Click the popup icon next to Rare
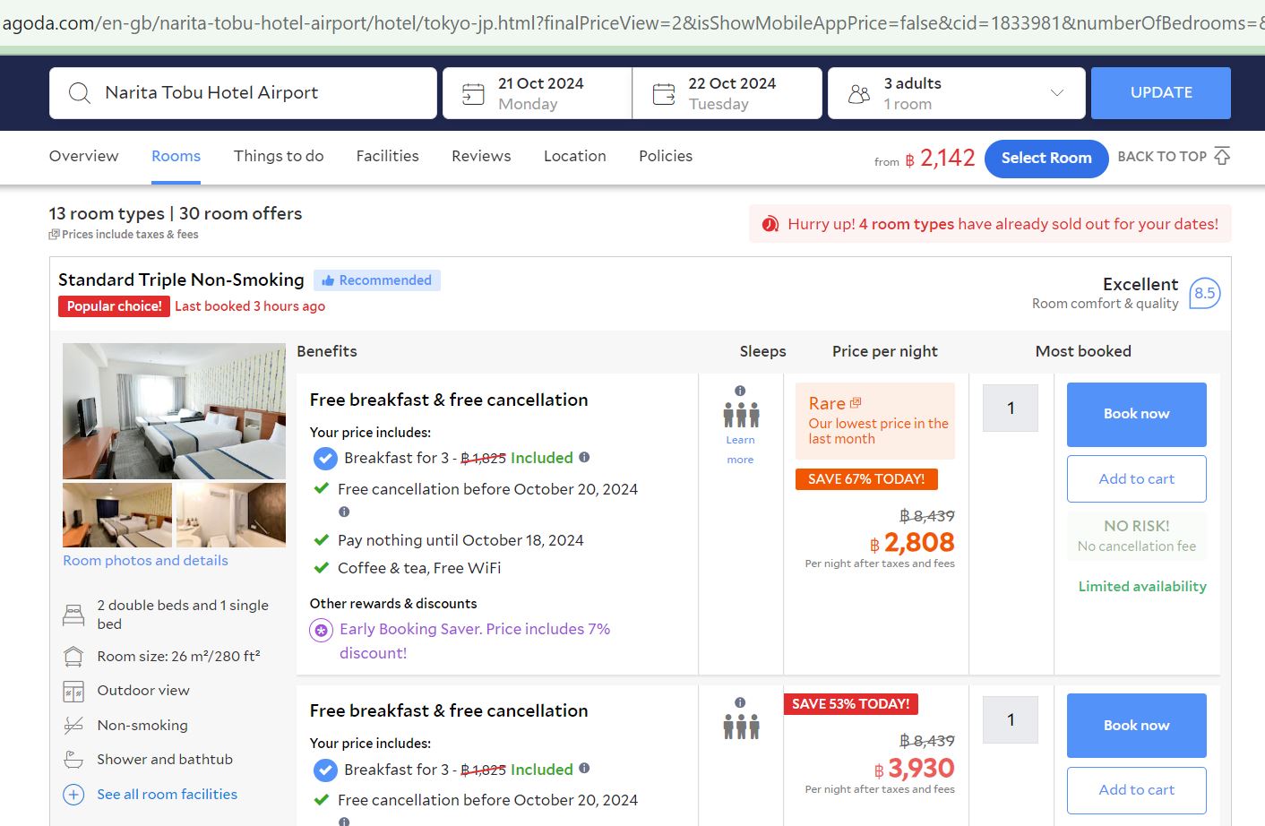 856,402
